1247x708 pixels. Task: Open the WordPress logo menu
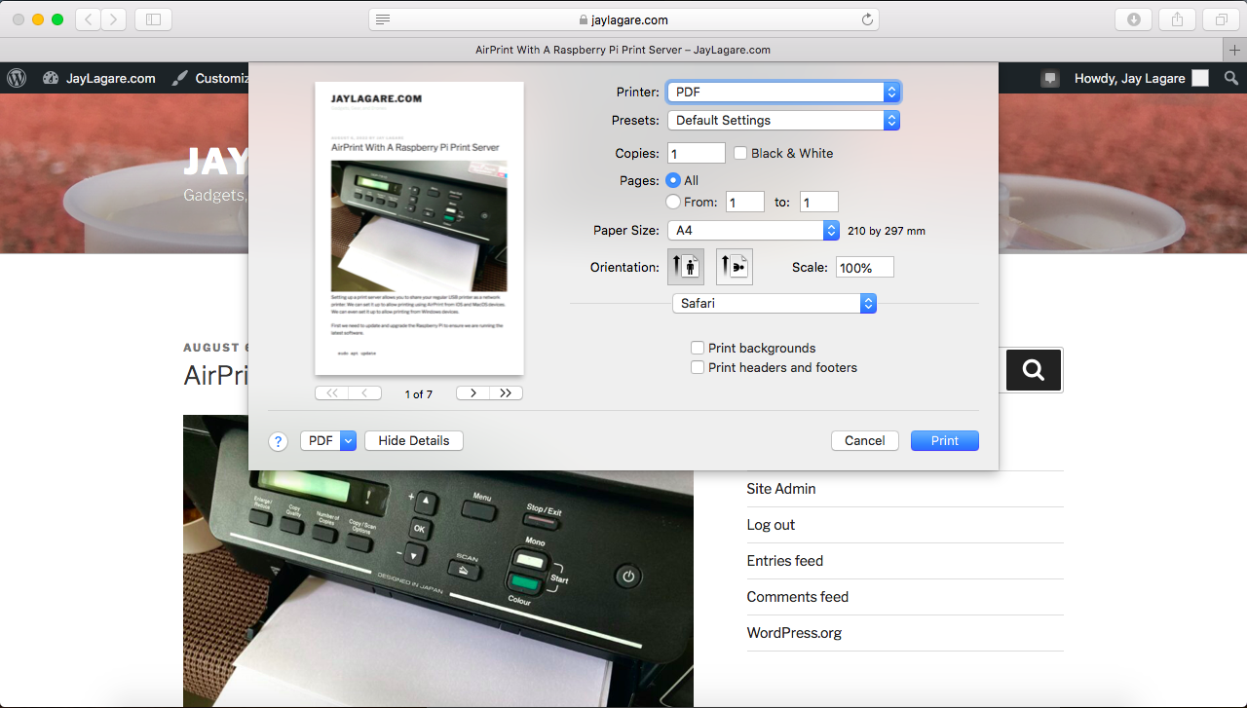[x=17, y=78]
